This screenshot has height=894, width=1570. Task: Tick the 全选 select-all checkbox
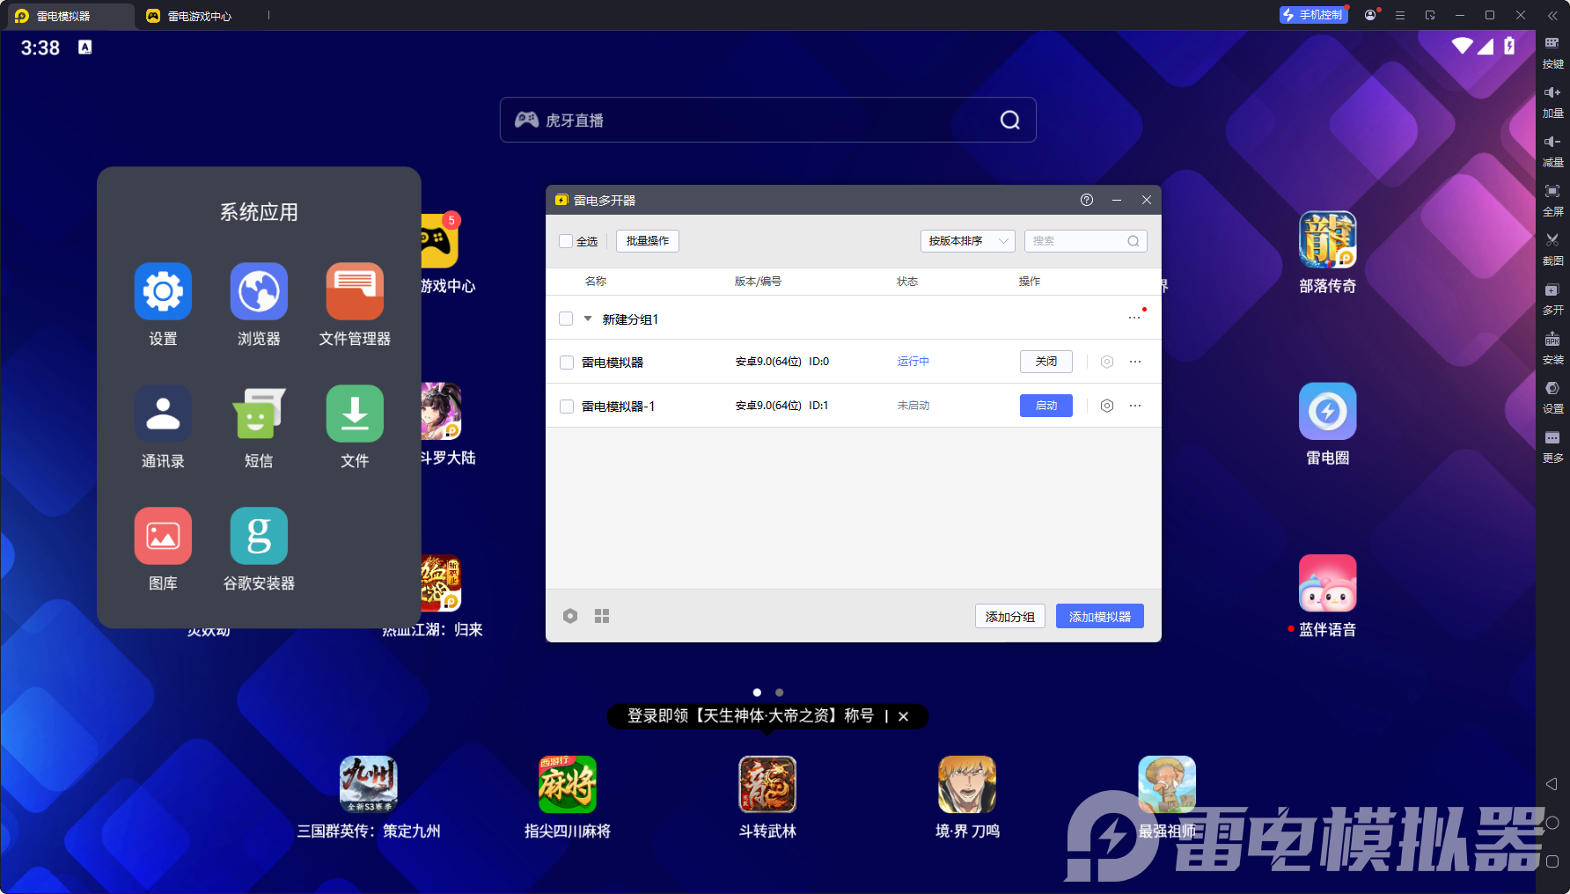tap(566, 241)
